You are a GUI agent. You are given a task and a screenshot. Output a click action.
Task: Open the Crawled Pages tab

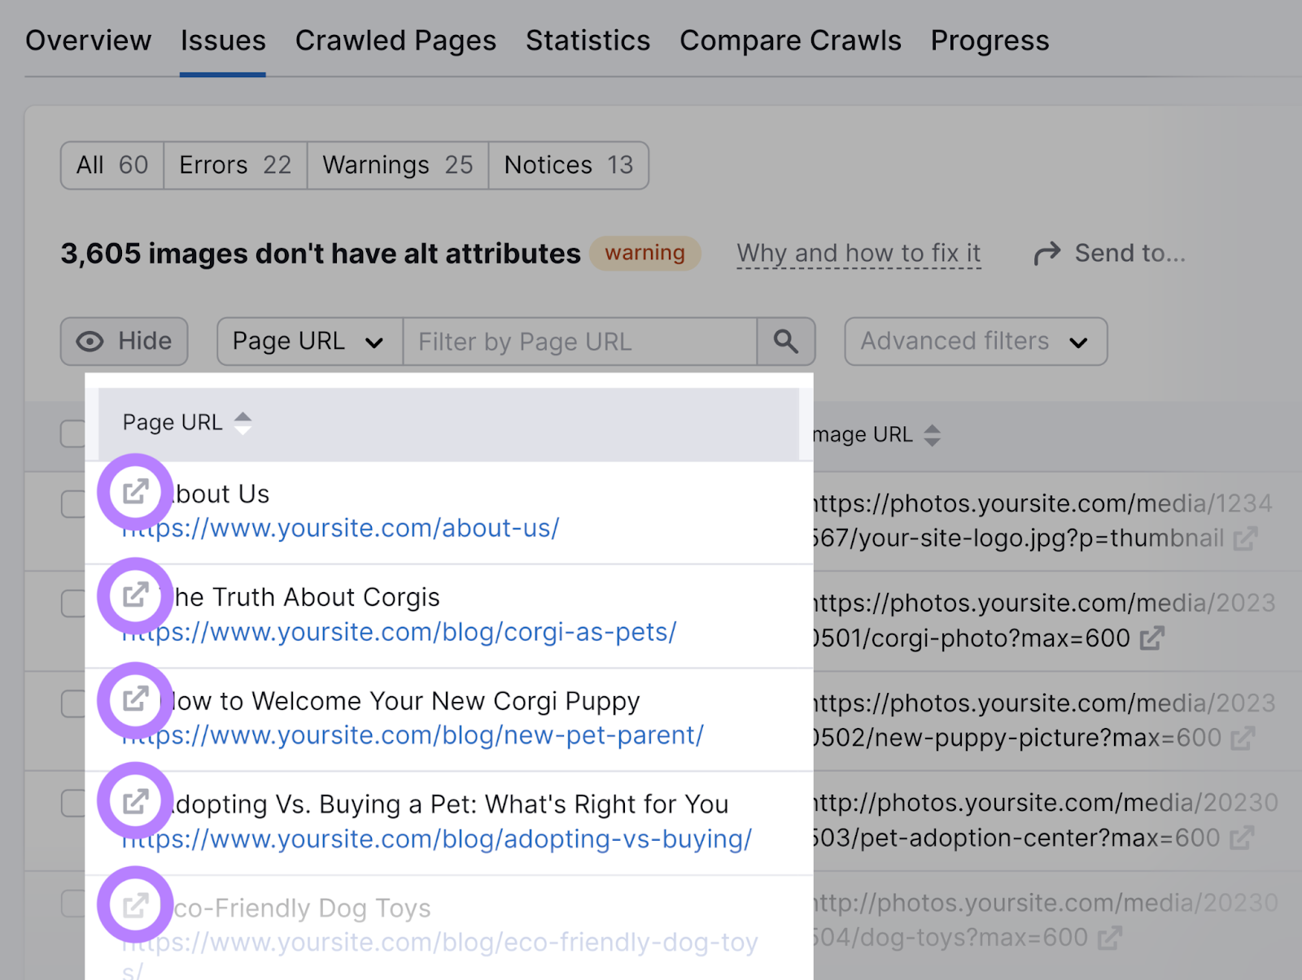point(395,41)
